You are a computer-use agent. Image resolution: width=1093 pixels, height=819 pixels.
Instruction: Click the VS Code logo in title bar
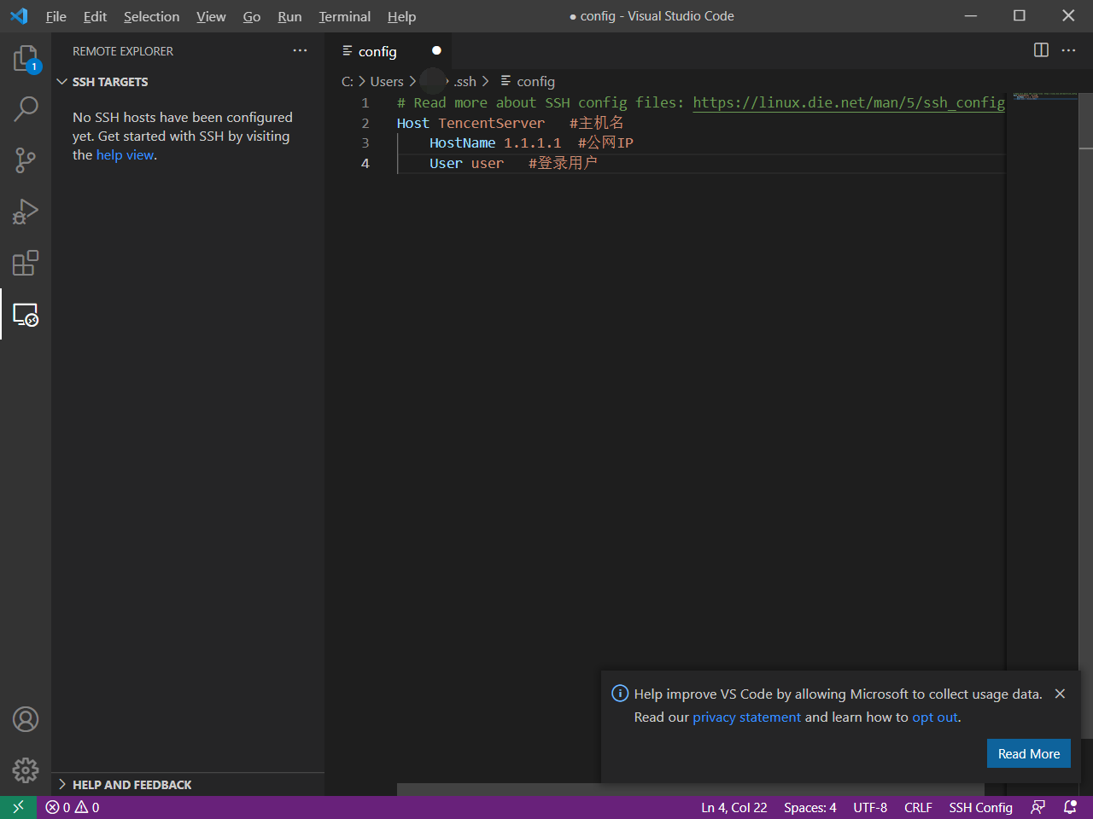(x=19, y=16)
